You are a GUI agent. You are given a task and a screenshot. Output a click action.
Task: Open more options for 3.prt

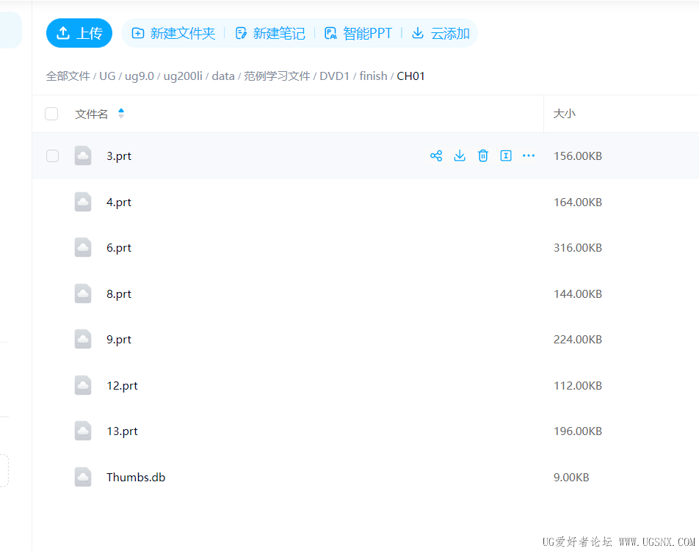point(529,156)
